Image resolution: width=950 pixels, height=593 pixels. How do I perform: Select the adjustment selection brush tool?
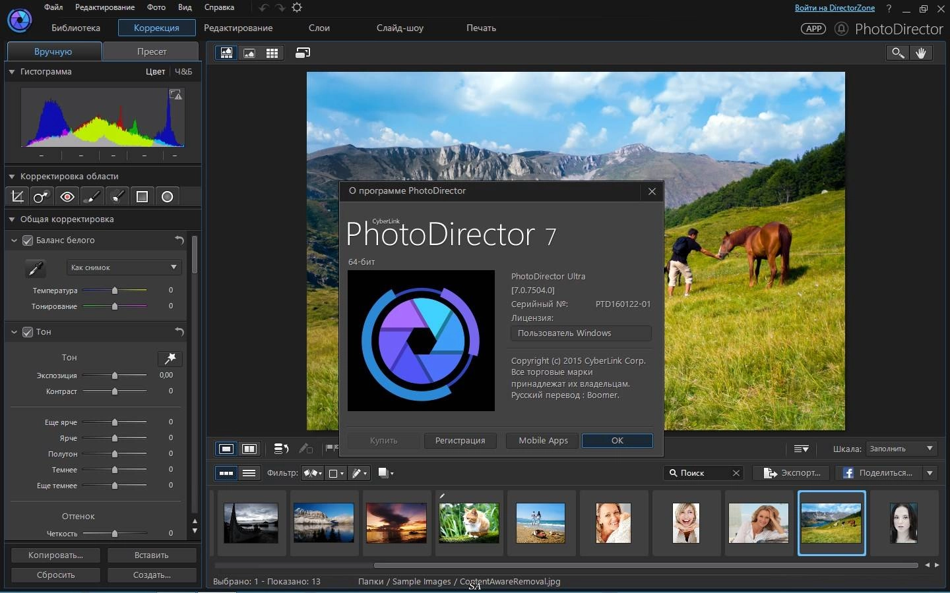(x=117, y=196)
